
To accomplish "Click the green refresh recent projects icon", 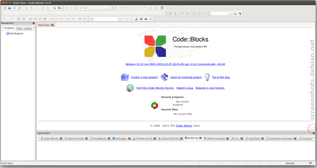I will pyautogui.click(x=154, y=105).
